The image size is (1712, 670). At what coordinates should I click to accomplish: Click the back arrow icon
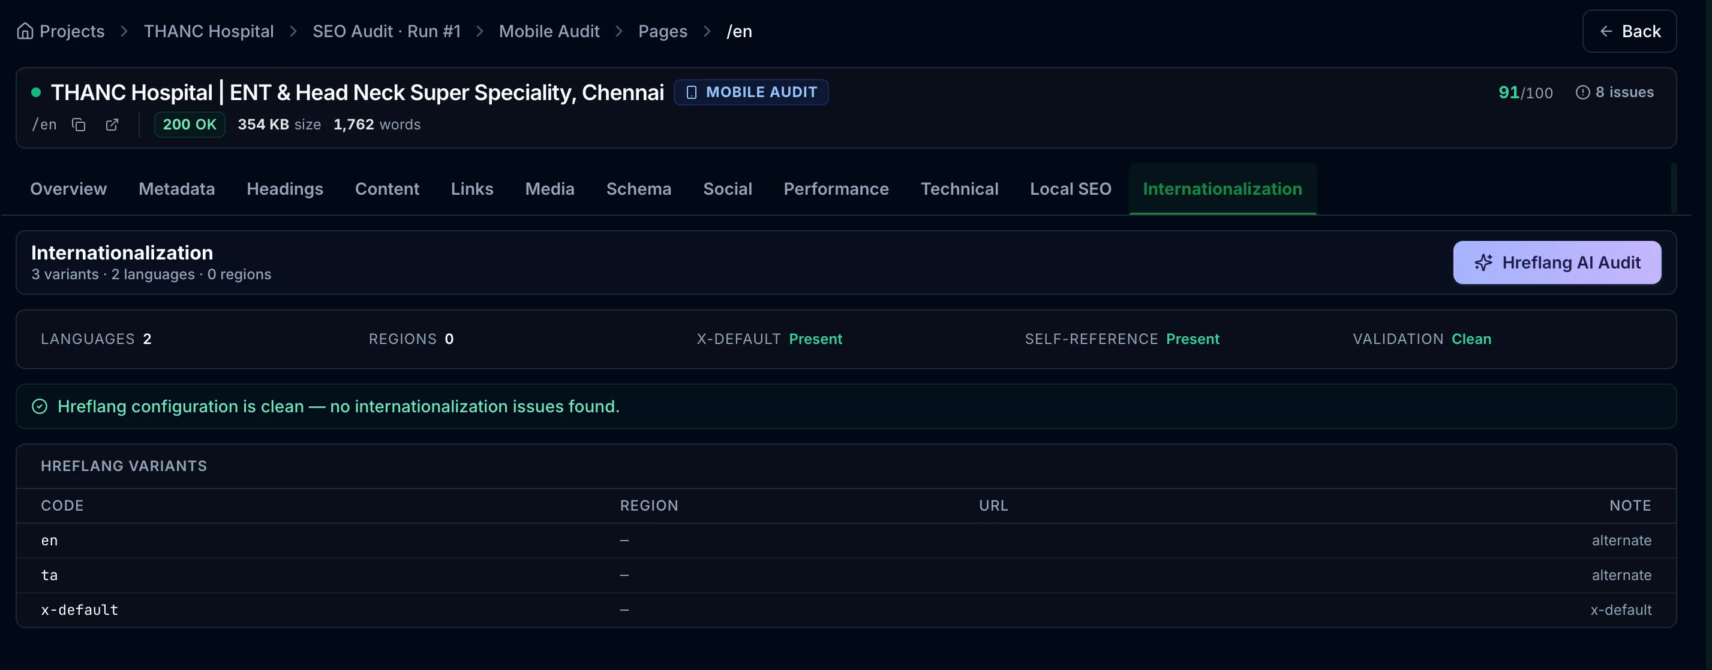[1606, 31]
